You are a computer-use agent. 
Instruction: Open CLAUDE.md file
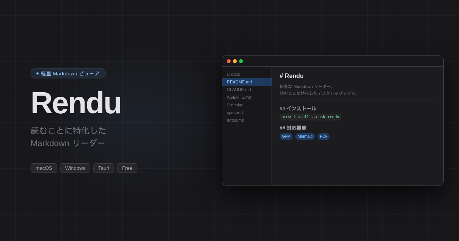pyautogui.click(x=247, y=90)
